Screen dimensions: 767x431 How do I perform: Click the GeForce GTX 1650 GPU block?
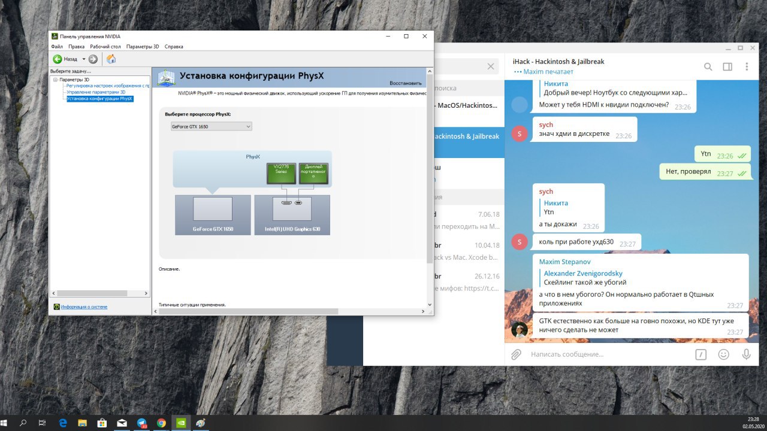point(213,215)
